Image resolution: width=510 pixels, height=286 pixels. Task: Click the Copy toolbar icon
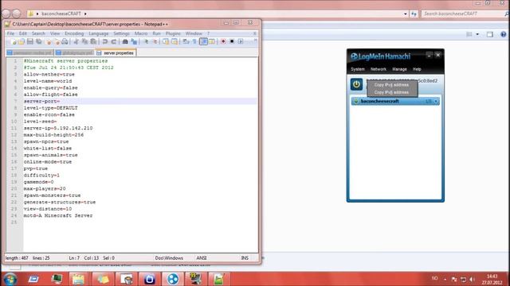85,41
